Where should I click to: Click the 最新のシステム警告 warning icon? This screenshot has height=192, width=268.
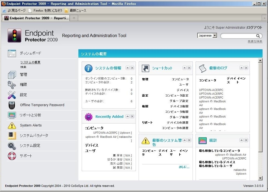(x=146, y=141)
